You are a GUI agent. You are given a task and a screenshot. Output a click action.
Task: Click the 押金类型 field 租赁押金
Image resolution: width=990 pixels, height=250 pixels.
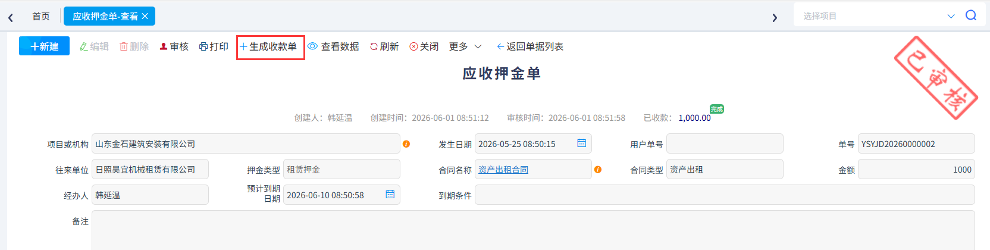pyautogui.click(x=342, y=169)
